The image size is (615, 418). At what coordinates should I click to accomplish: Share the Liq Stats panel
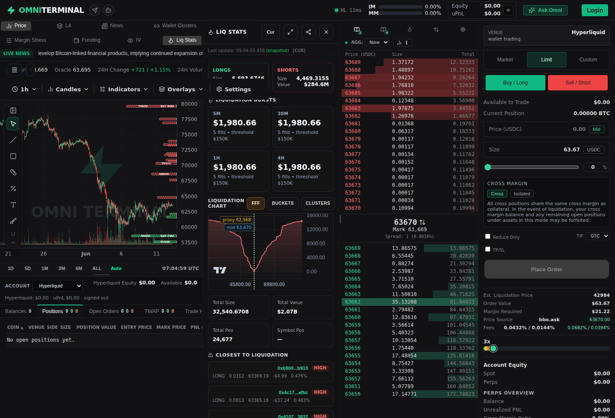tap(308, 32)
